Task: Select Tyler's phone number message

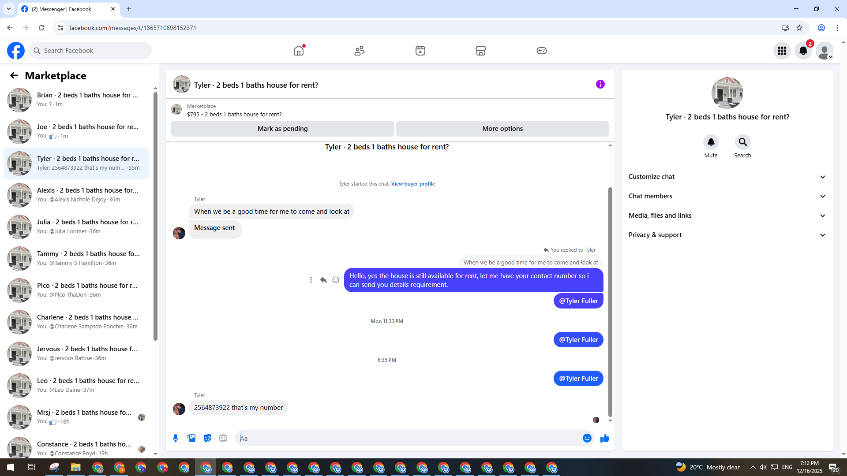Action: click(238, 408)
